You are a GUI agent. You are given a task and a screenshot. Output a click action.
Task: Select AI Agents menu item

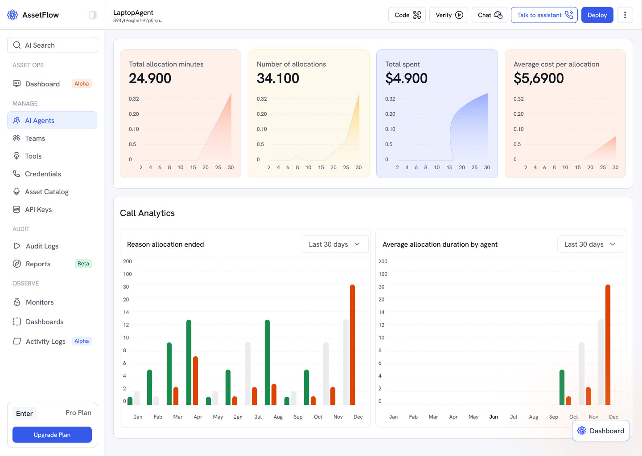click(52, 120)
